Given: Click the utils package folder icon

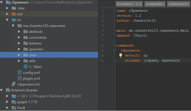Looking at the screenshot, I should click(x=26, y=61).
